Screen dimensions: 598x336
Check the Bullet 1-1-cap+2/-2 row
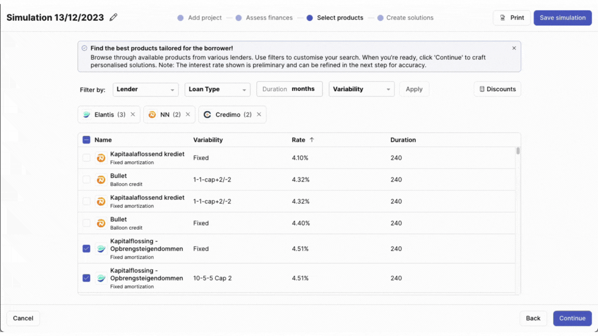[86, 179]
